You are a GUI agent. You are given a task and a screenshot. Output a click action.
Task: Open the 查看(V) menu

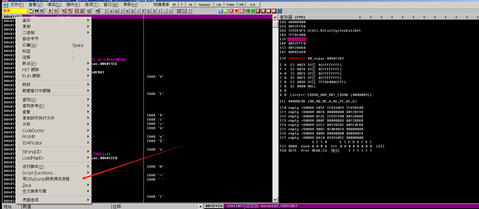(x=36, y=5)
